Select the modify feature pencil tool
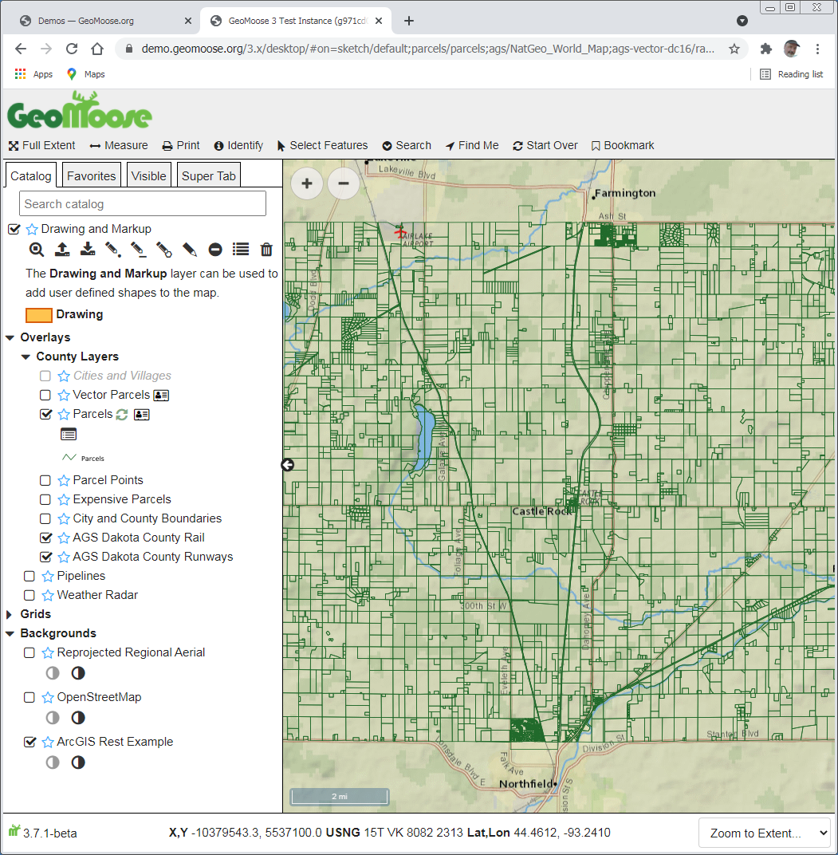This screenshot has height=855, width=838. (x=190, y=250)
